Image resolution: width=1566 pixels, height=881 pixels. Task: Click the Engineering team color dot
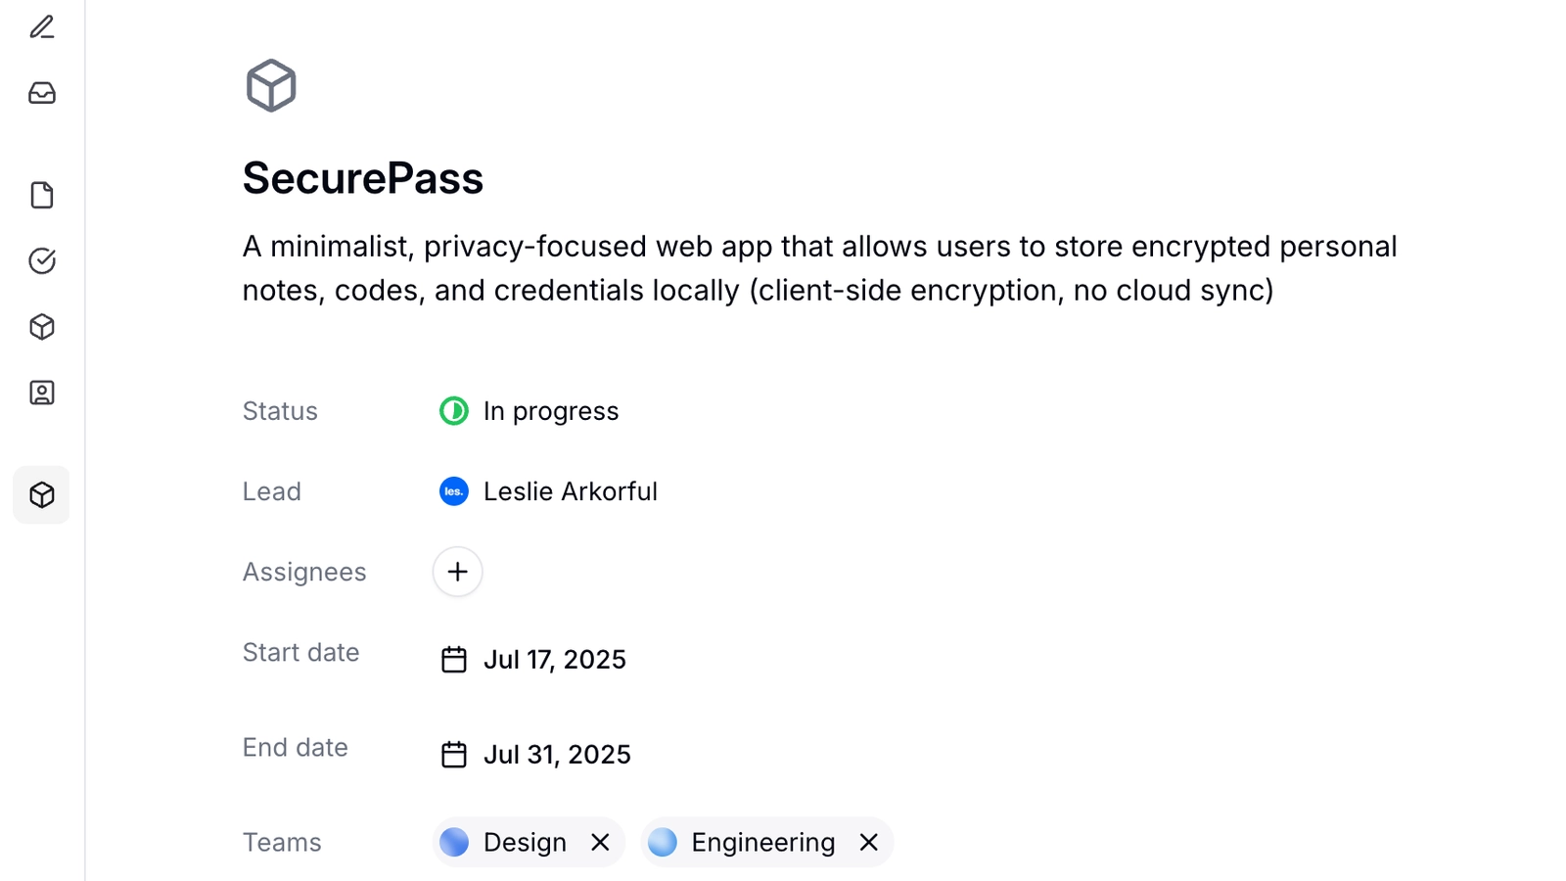[x=663, y=842]
